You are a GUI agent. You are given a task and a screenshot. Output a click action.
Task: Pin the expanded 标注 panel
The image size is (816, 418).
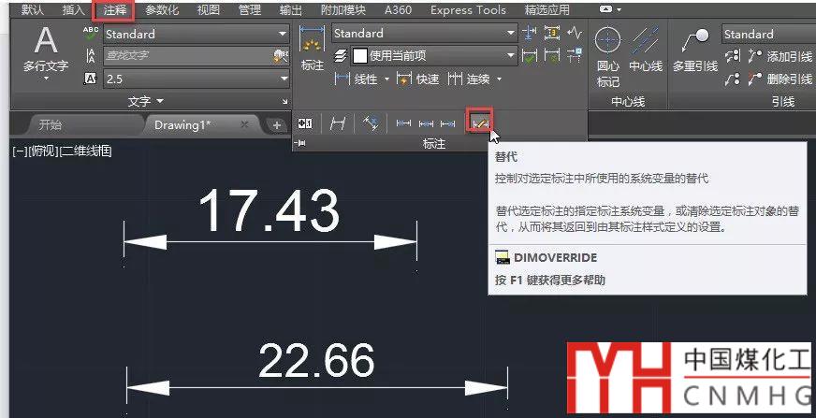(301, 143)
